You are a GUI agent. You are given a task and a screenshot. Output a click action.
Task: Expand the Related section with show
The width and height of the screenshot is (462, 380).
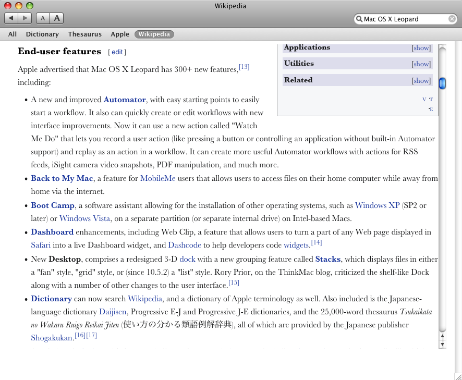[x=421, y=80]
